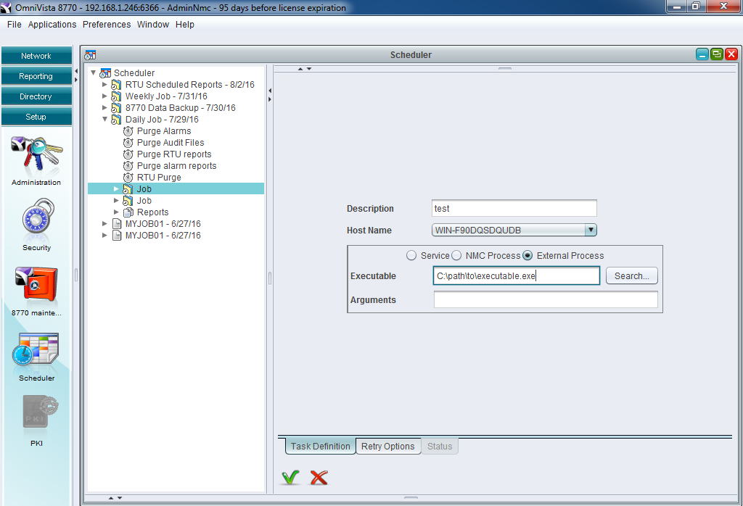The height and width of the screenshot is (506, 743).
Task: Click the Purge Alarms clock icon
Action: 128,131
